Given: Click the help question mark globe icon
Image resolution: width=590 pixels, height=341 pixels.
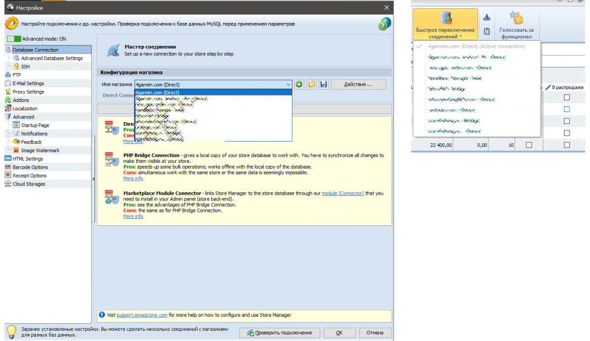Looking at the screenshot, I should pos(385,24).
